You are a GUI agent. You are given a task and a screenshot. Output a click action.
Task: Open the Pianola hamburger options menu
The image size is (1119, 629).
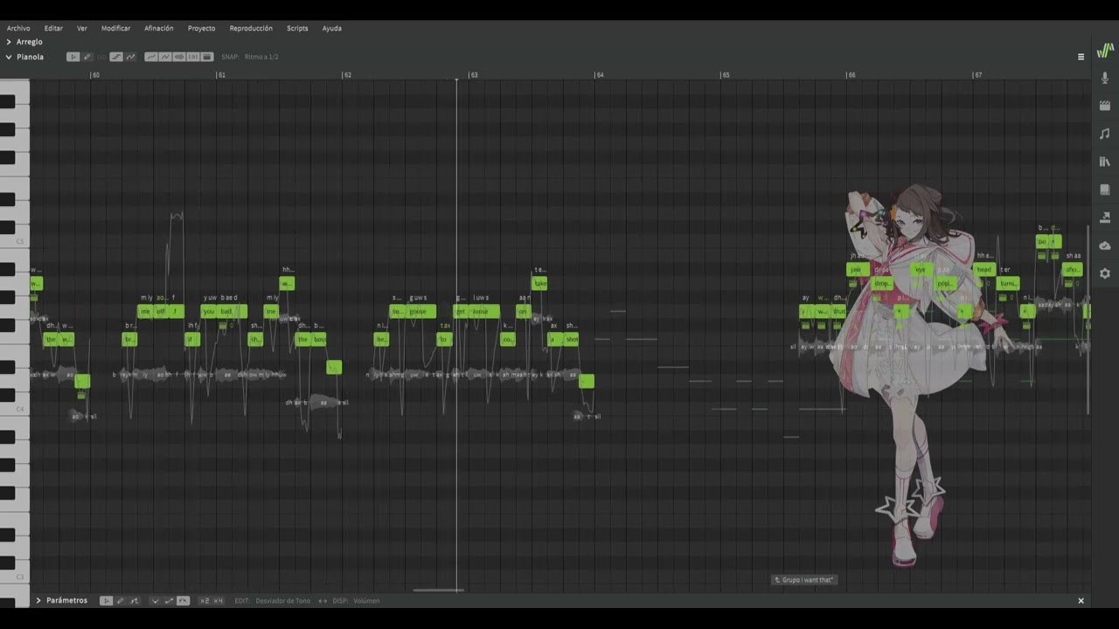point(1081,57)
